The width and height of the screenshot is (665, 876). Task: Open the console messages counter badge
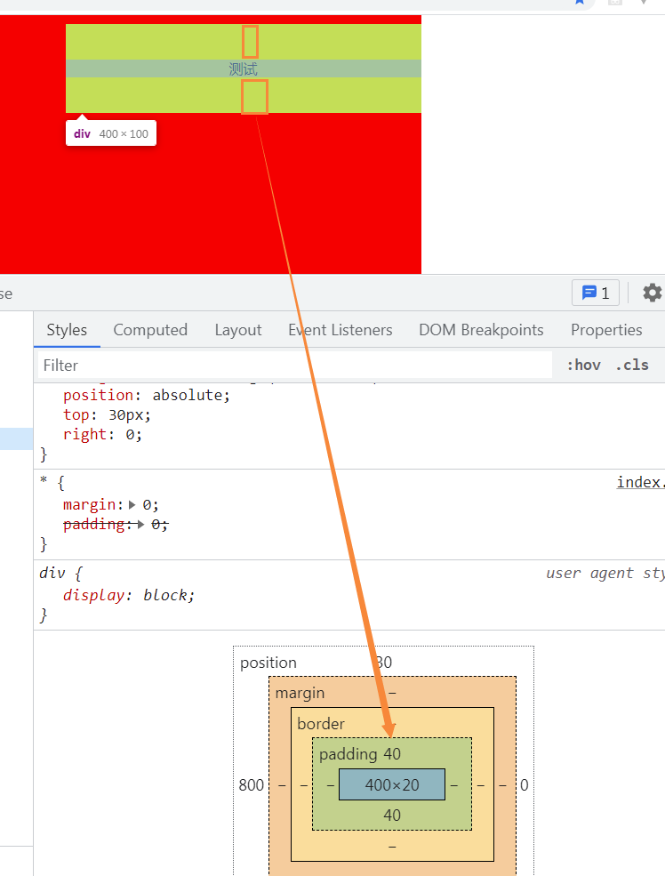(595, 293)
